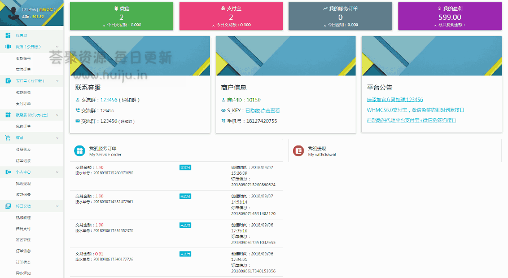Click the phone icon in 联系客服 card

point(77,111)
